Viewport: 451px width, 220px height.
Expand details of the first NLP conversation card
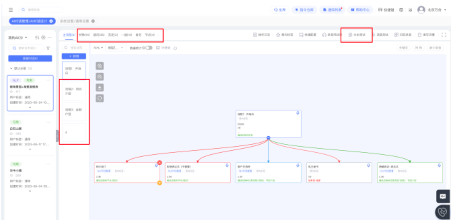pyautogui.click(x=30, y=107)
